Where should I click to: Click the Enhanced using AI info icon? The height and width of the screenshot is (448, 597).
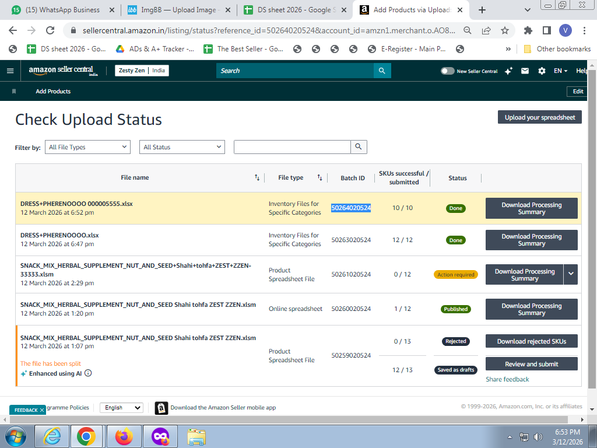pos(88,373)
